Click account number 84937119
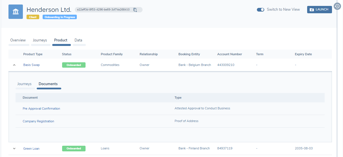Screen dimensions: 343x157 click(x=225, y=148)
